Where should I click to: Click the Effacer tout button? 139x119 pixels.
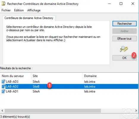[x=124, y=38]
